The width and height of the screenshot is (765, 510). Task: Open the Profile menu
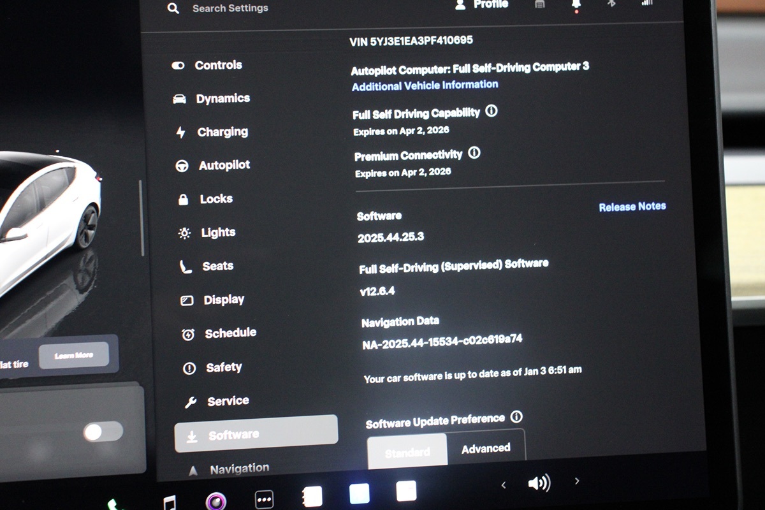[483, 5]
